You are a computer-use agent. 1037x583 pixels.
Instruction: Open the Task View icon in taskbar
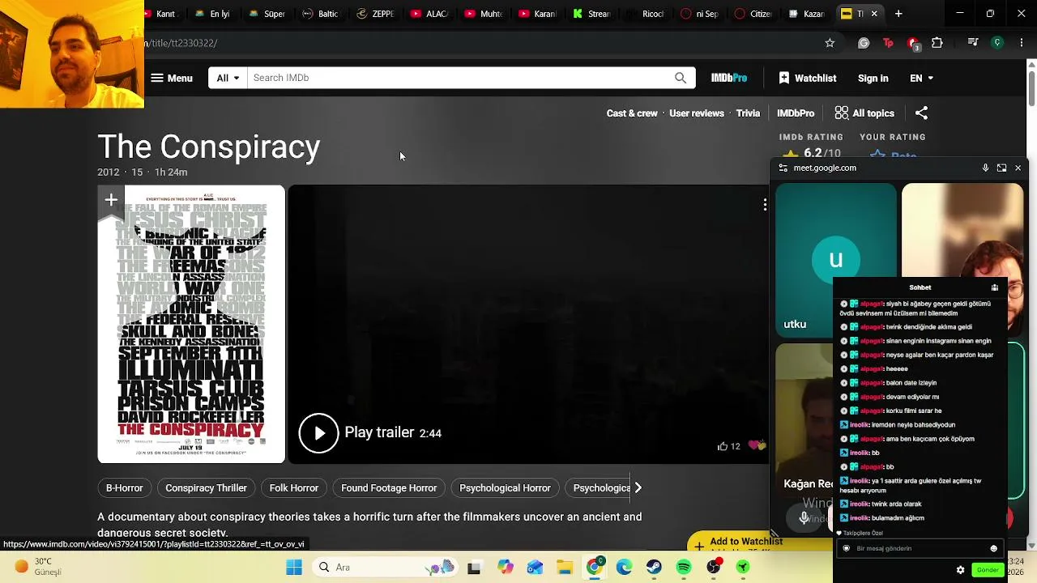[x=474, y=567]
